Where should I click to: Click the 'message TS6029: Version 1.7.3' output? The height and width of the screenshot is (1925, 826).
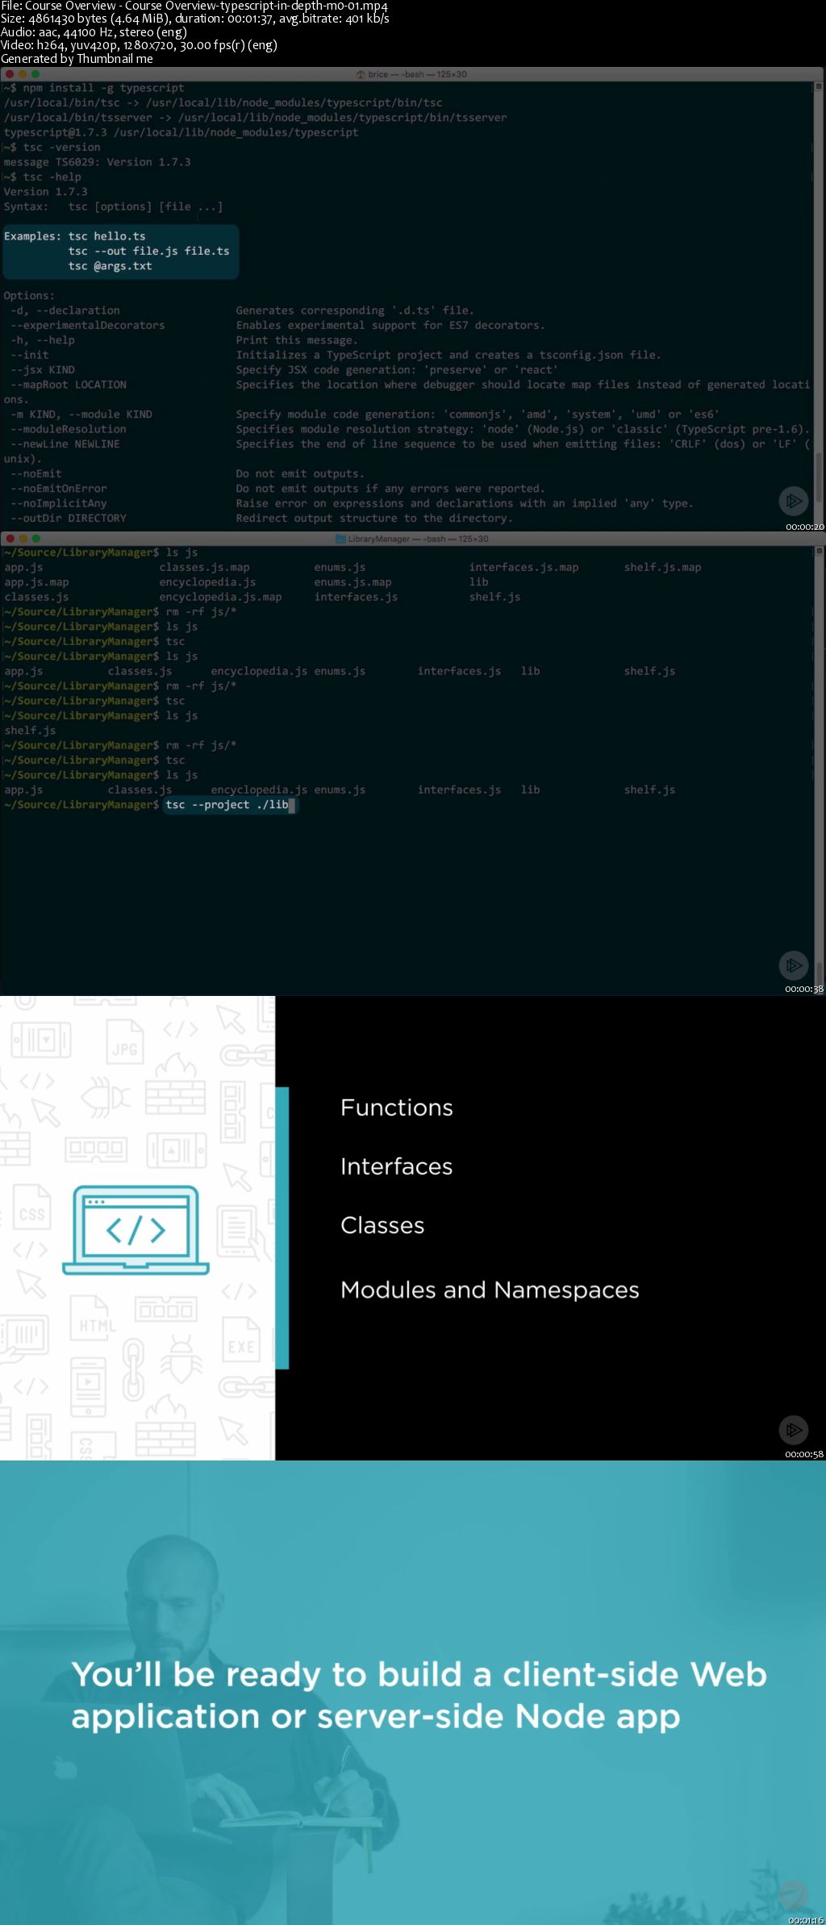pos(97,162)
